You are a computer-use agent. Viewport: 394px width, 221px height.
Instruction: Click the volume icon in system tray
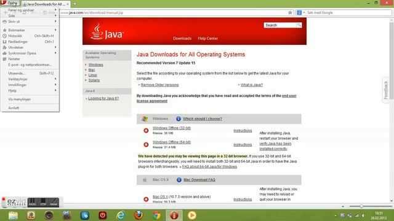point(363,215)
